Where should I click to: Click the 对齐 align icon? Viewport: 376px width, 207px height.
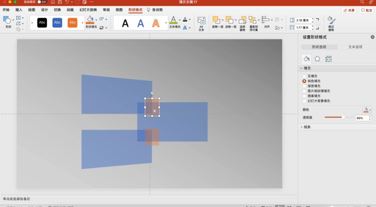(265, 20)
